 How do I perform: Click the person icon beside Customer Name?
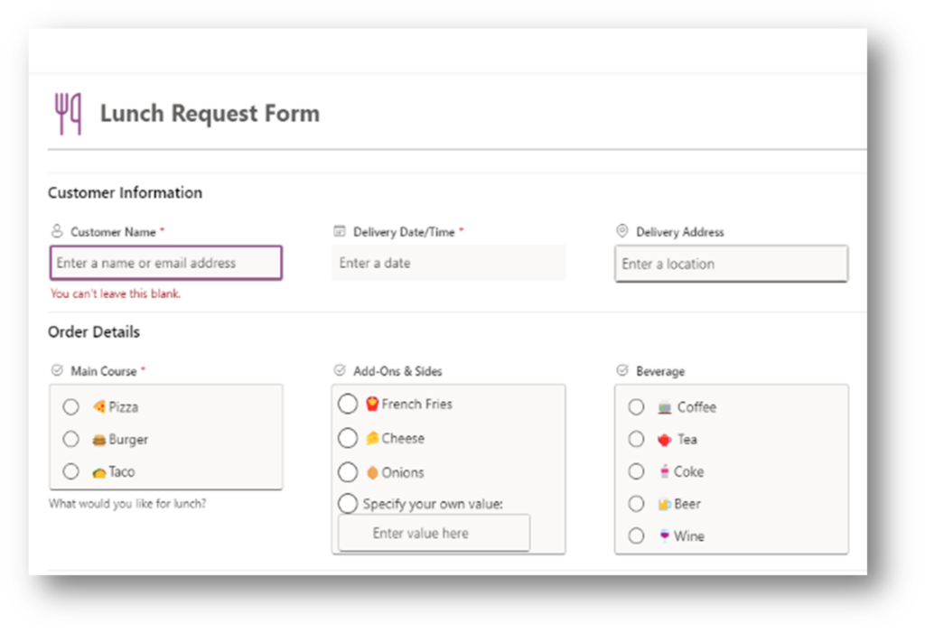(x=56, y=231)
